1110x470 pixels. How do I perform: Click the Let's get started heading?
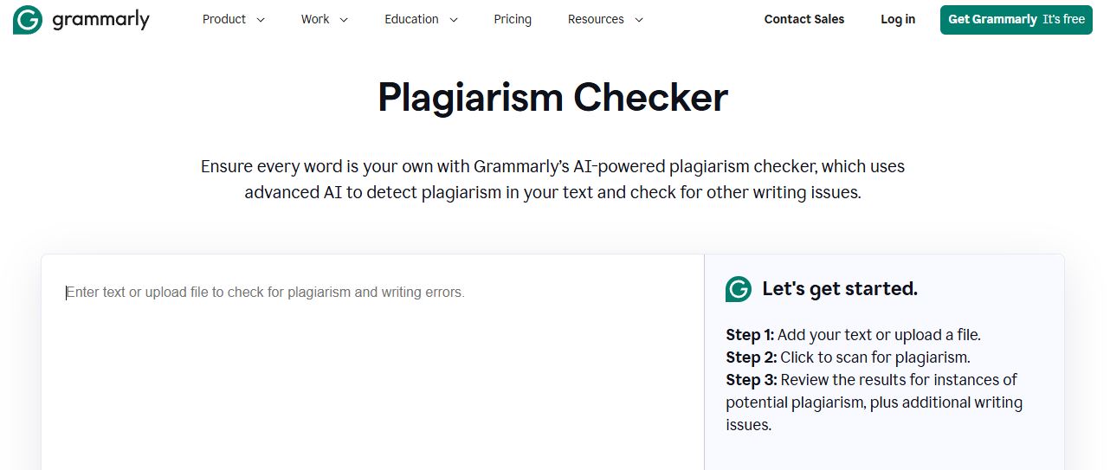(x=840, y=289)
